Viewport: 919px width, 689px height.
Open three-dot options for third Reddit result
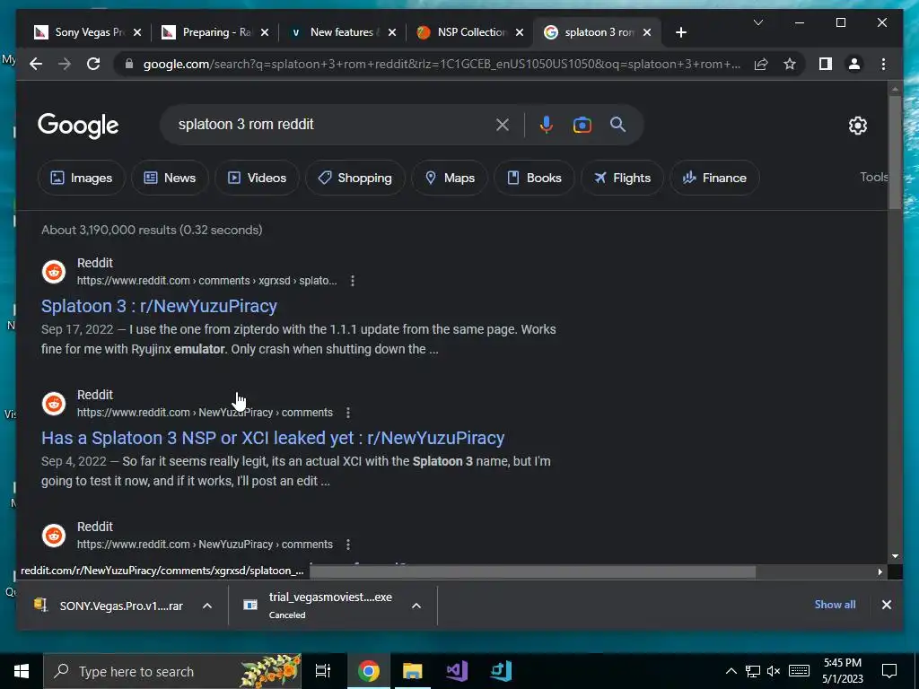(x=347, y=545)
